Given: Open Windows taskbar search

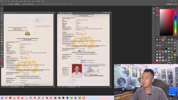Looking at the screenshot, I should tap(6, 98).
